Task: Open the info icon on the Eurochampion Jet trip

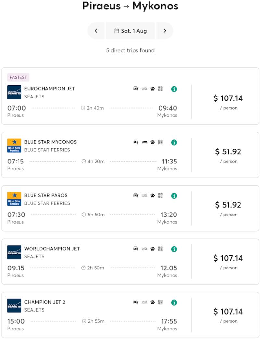Action: [x=174, y=88]
